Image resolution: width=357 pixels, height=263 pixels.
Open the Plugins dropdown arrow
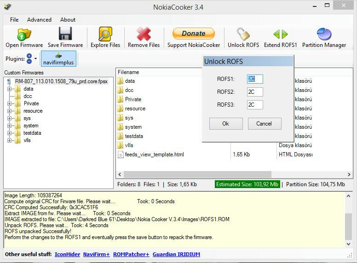(35, 59)
